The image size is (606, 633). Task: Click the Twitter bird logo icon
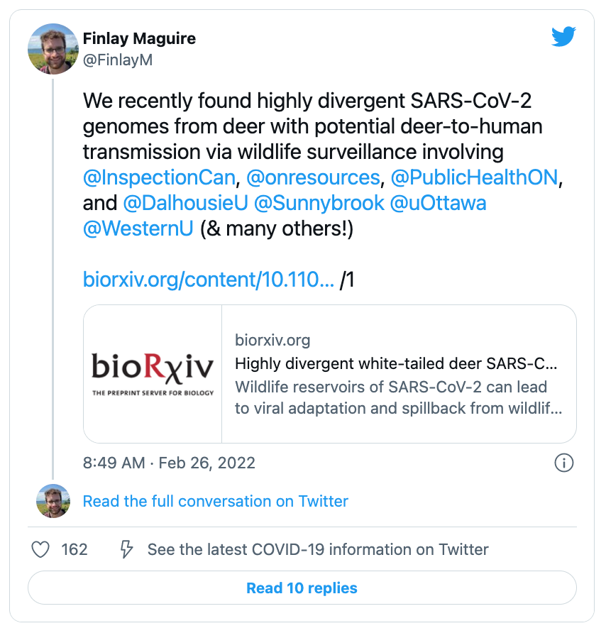click(x=563, y=36)
